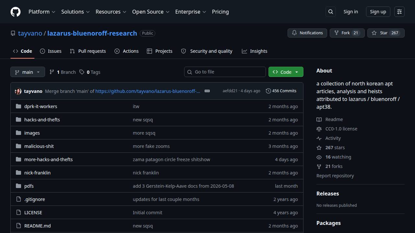Click Report repository
The width and height of the screenshot is (415, 233).
pos(335,176)
